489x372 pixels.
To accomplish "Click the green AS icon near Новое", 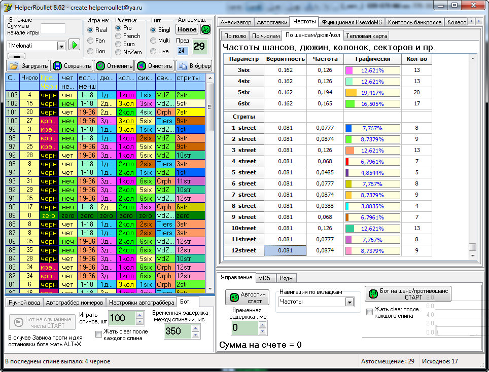I will pos(205,29).
